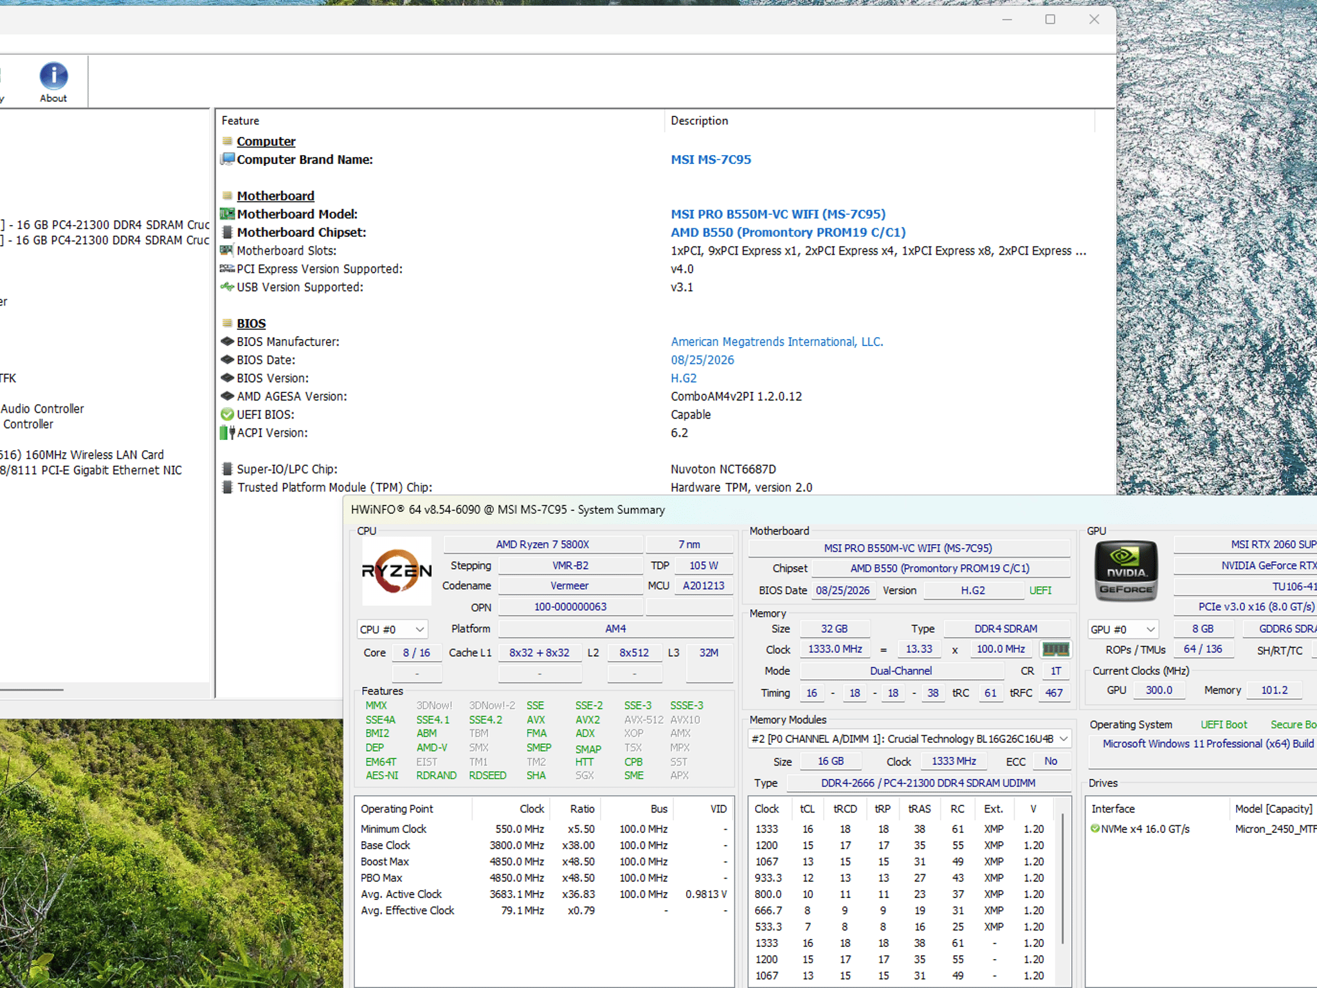Select the Motherboard section heading

275,196
